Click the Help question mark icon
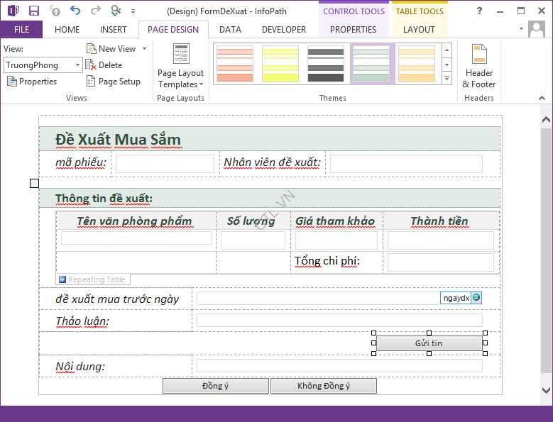The width and height of the screenshot is (553, 422). 479,11
